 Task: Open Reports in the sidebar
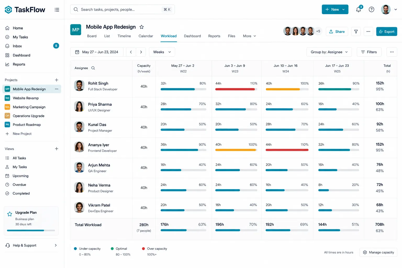pos(19,64)
